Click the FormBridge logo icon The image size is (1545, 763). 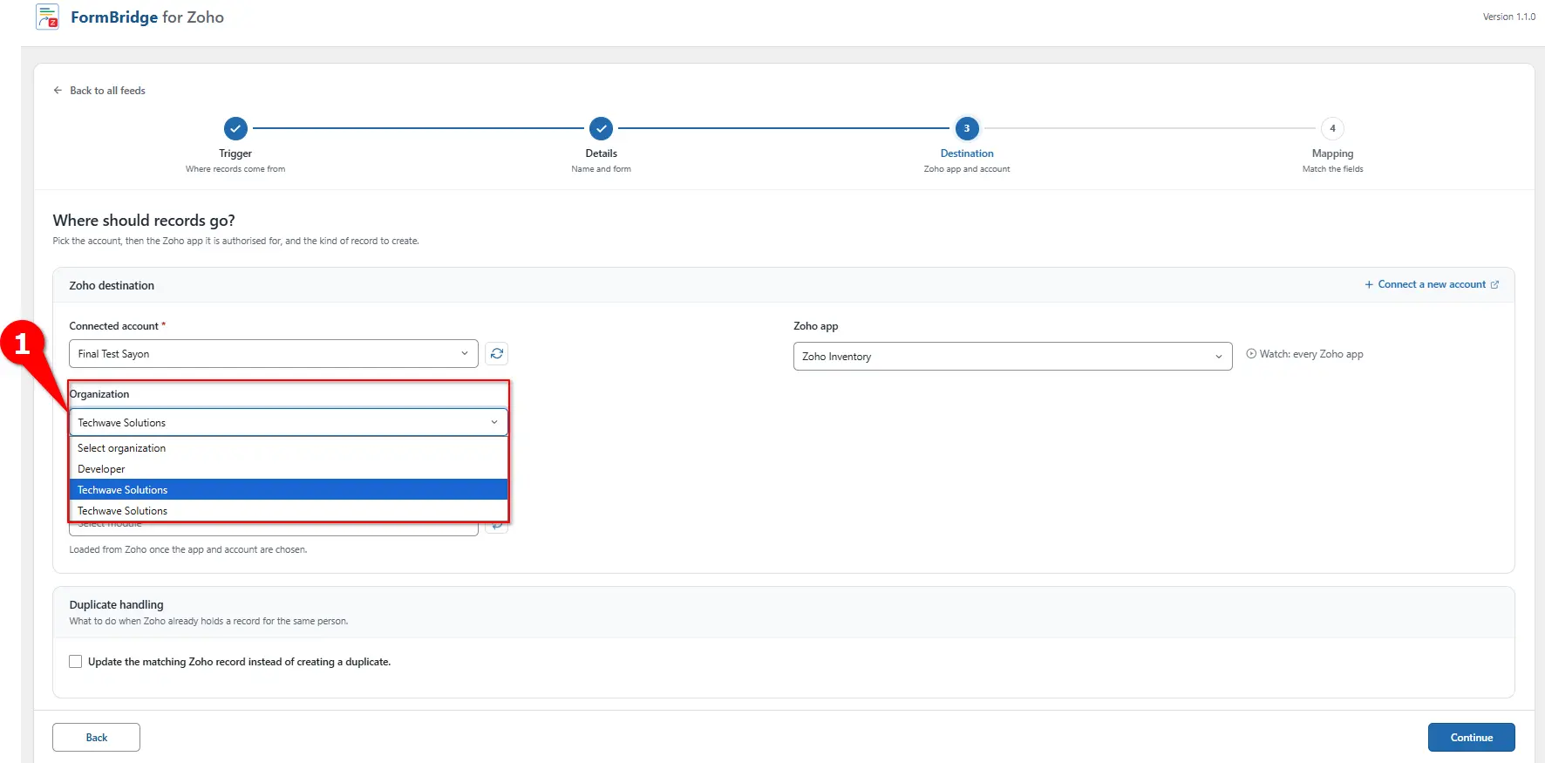click(x=48, y=17)
